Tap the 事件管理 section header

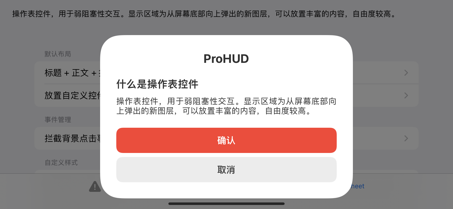[58, 120]
